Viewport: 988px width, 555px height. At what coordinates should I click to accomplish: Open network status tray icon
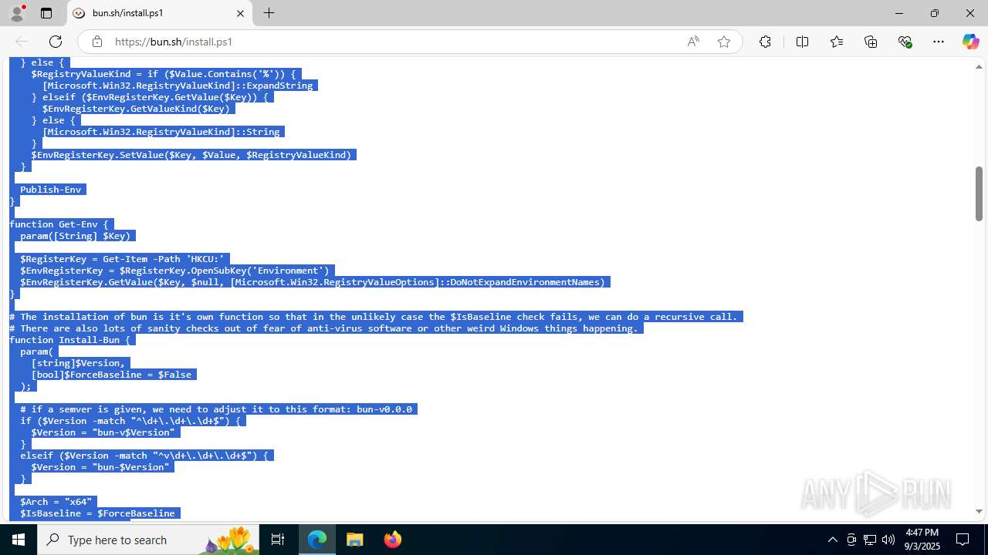tap(870, 540)
